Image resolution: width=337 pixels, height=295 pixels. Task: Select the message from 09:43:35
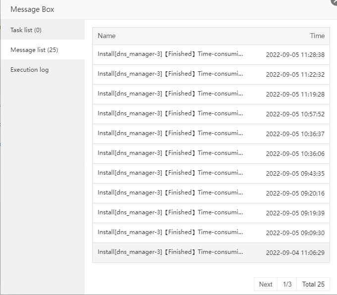(x=170, y=173)
